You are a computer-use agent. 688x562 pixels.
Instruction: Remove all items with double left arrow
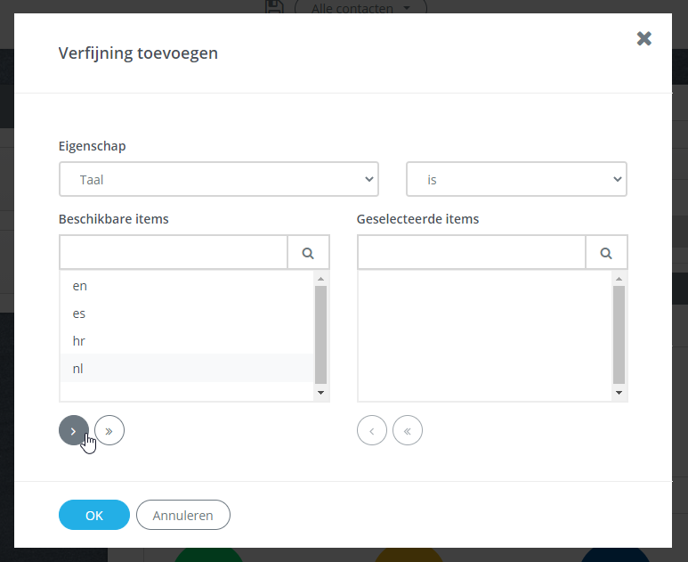point(408,430)
